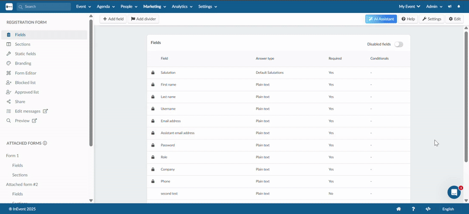Click the Static fields pencil icon
The image size is (469, 214).
point(9,54)
